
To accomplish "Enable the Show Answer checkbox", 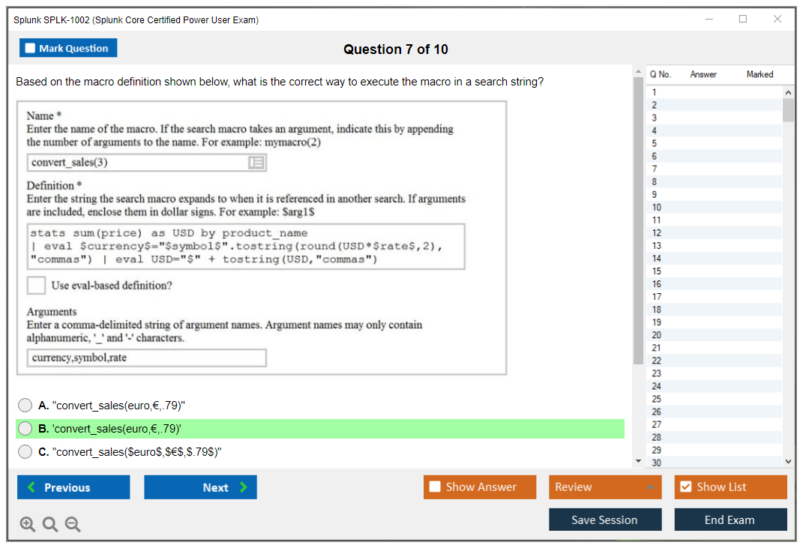I will [435, 487].
